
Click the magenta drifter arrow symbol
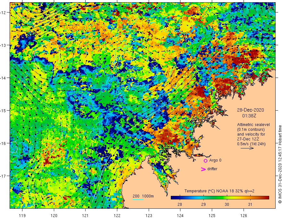203,169
